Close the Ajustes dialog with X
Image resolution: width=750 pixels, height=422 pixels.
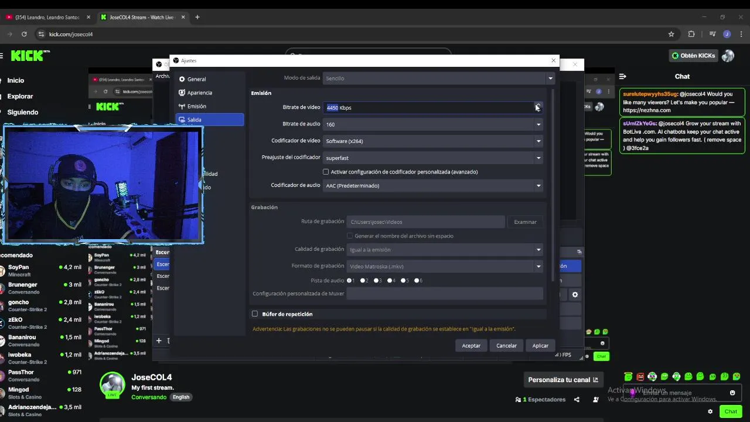point(553,60)
